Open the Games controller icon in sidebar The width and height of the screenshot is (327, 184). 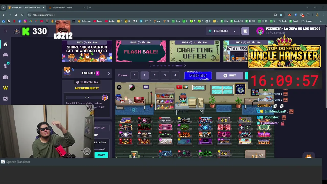(x=5, y=55)
